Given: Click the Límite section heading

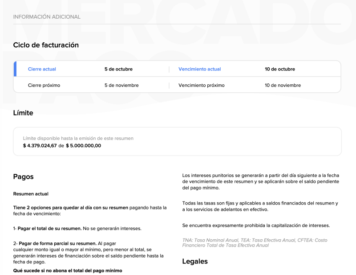Looking at the screenshot, I should click(x=23, y=113).
